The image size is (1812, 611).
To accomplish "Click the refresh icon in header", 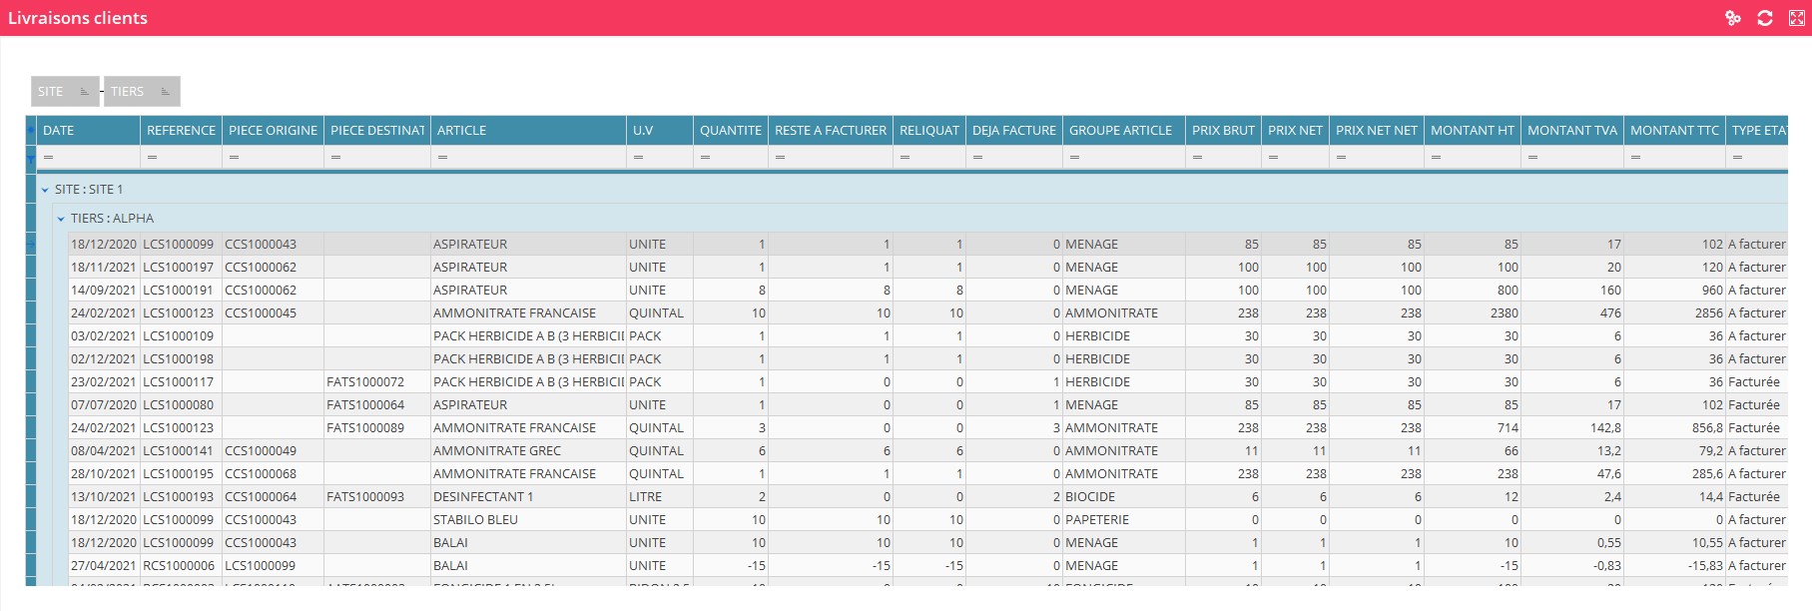I will (1764, 18).
